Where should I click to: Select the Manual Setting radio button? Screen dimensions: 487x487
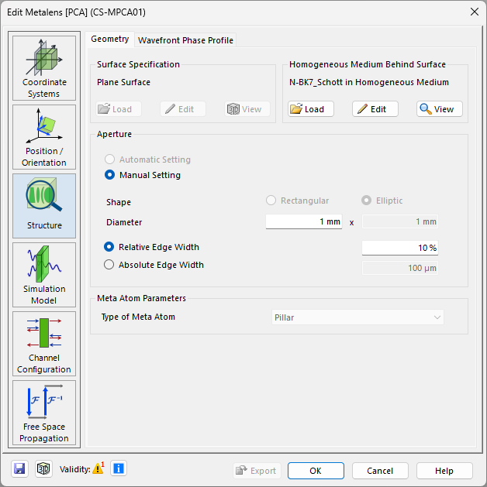(x=110, y=175)
